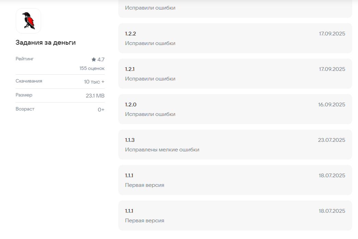Click the star icon beside the 4.7 rating
Viewport: 358px width, 239px height.
(94, 60)
